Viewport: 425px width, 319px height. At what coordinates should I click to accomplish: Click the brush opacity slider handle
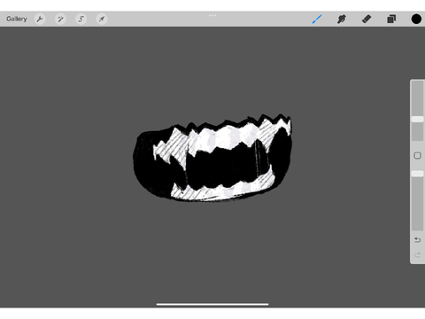click(417, 174)
